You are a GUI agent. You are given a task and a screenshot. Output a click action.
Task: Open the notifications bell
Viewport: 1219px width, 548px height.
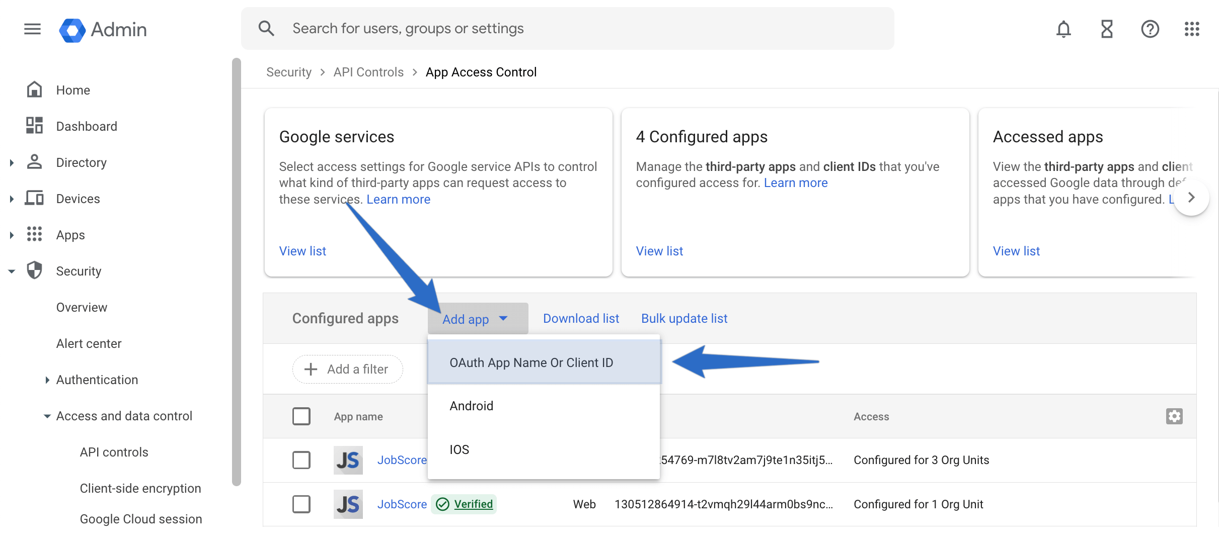pos(1063,29)
